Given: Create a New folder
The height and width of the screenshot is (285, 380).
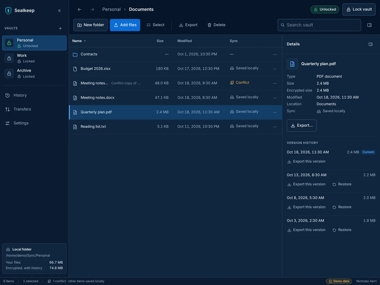Looking at the screenshot, I should (91, 25).
